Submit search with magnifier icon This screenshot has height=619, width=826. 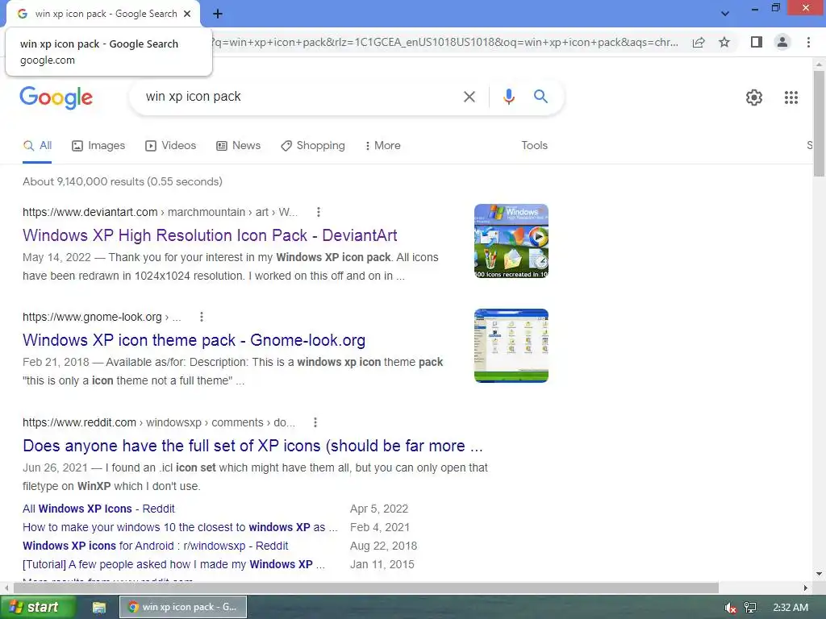point(540,97)
